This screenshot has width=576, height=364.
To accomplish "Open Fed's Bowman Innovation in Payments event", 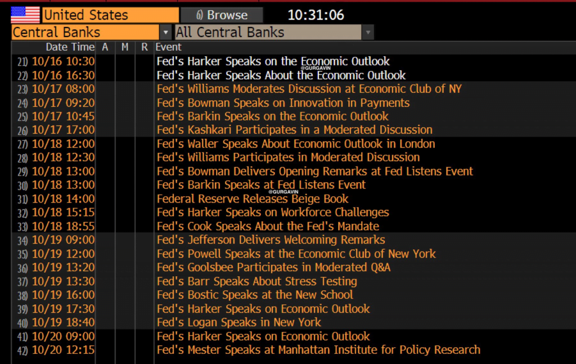I will point(283,102).
